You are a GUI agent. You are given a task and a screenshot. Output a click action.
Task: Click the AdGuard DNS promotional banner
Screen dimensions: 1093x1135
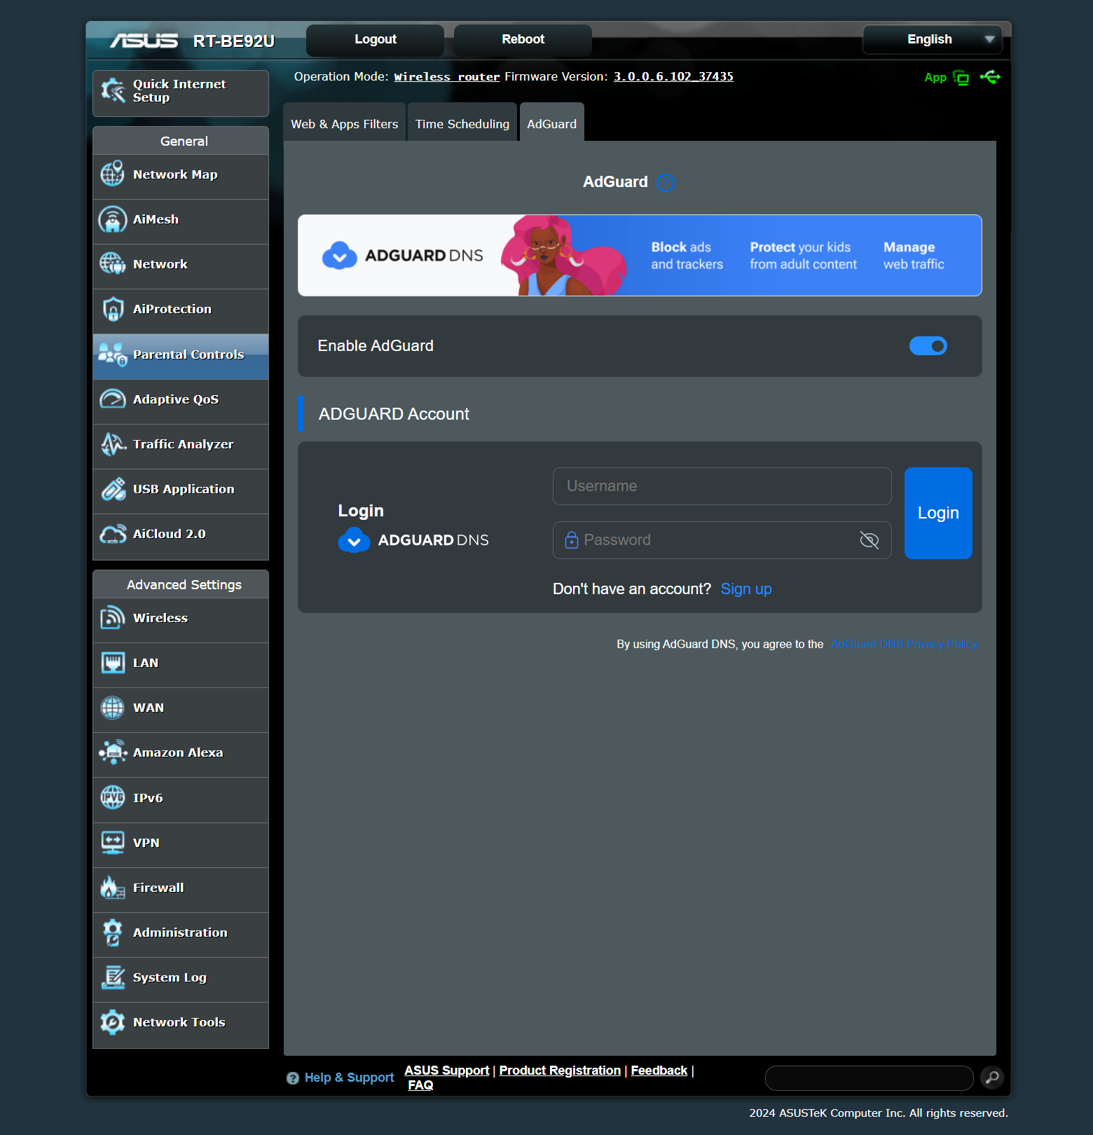[640, 256]
